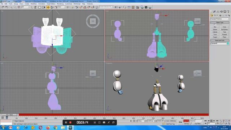Image resolution: width=231 pixels, height=130 pixels.
Task: Open the Select by Name tool
Action: pyautogui.click(x=36, y=7)
